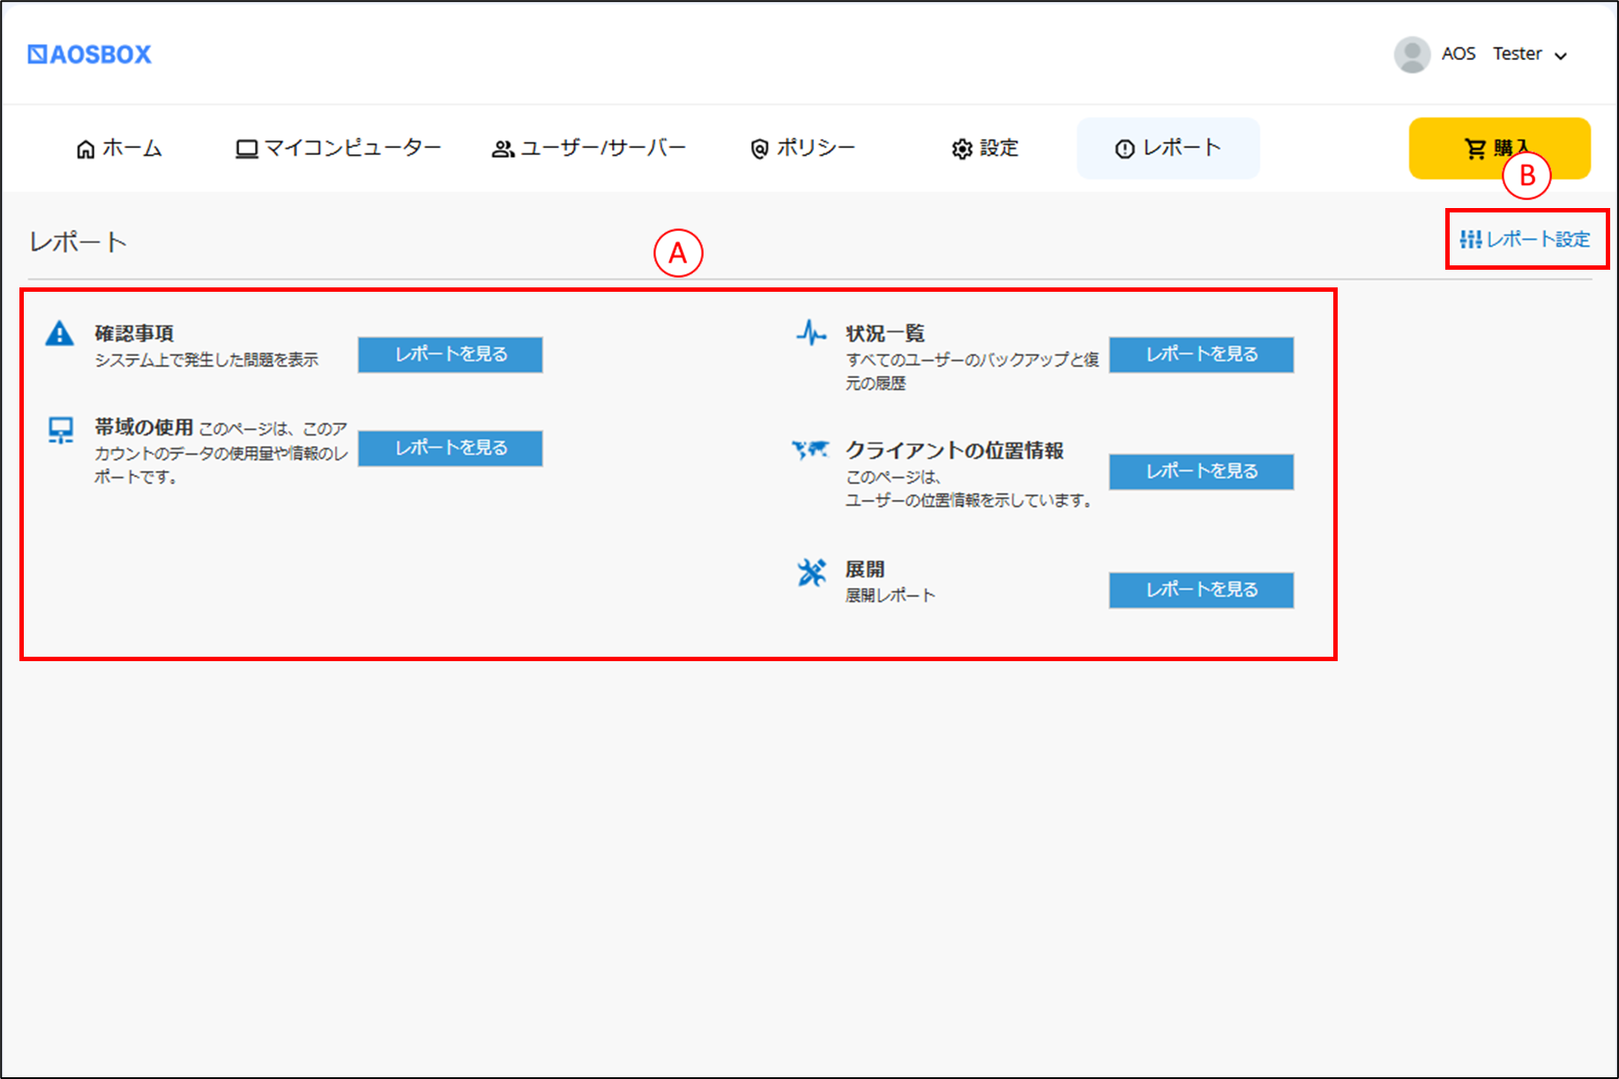View report for 展開
The image size is (1619, 1079).
tap(1202, 590)
